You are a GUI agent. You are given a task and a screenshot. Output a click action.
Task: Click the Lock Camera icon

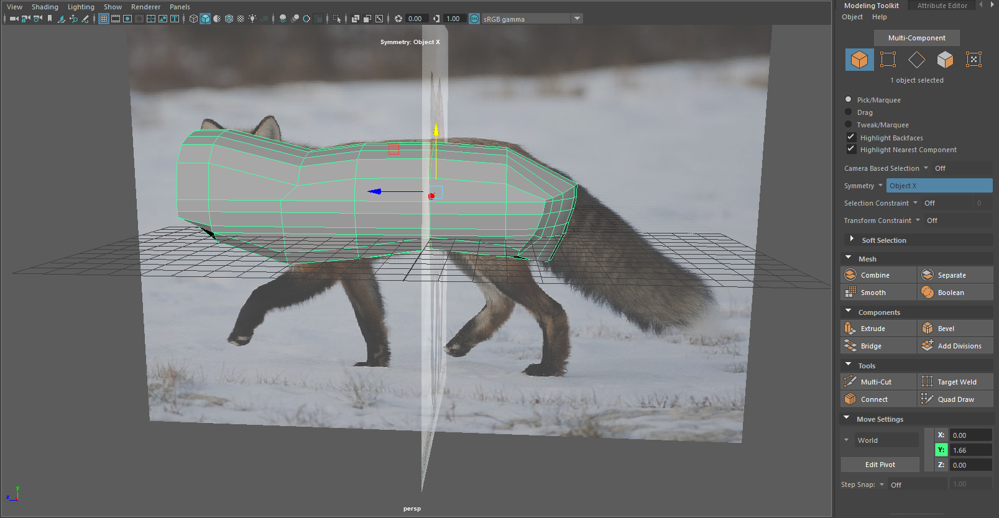25,19
